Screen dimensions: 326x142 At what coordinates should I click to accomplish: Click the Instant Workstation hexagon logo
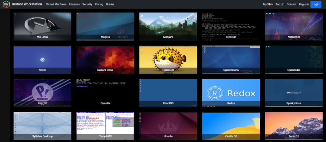coord(6,4)
